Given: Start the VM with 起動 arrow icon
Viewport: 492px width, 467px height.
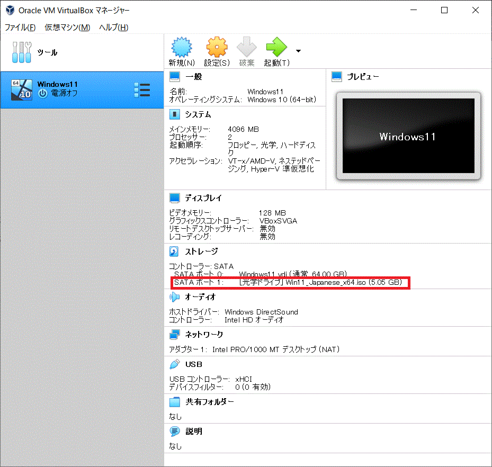Looking at the screenshot, I should click(x=276, y=47).
